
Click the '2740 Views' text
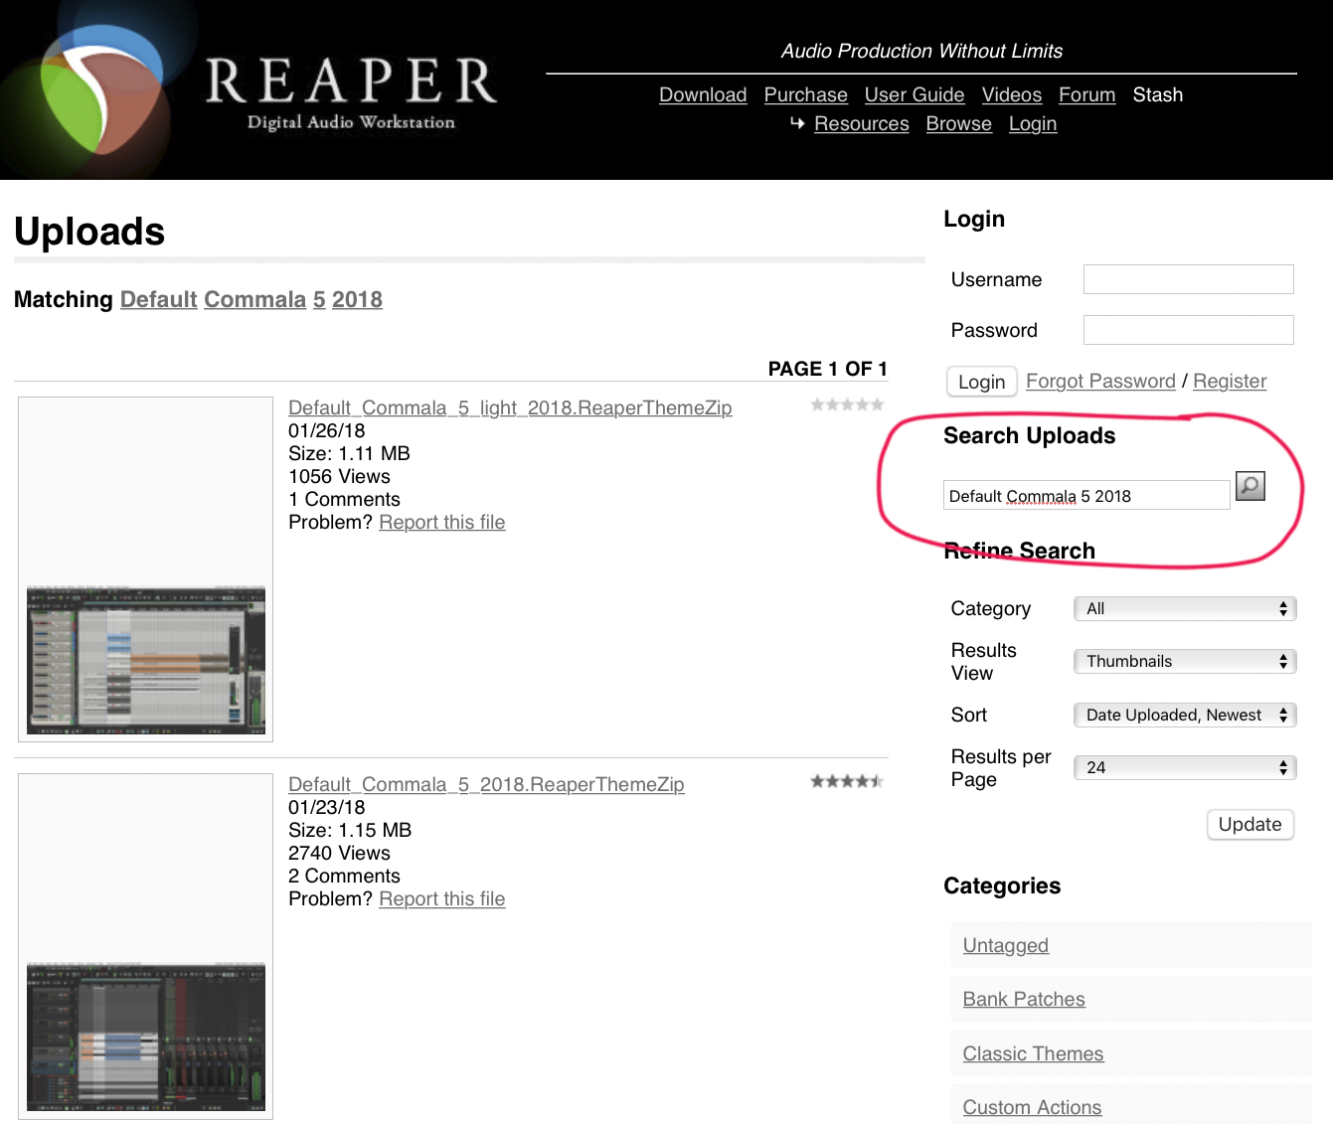(339, 853)
